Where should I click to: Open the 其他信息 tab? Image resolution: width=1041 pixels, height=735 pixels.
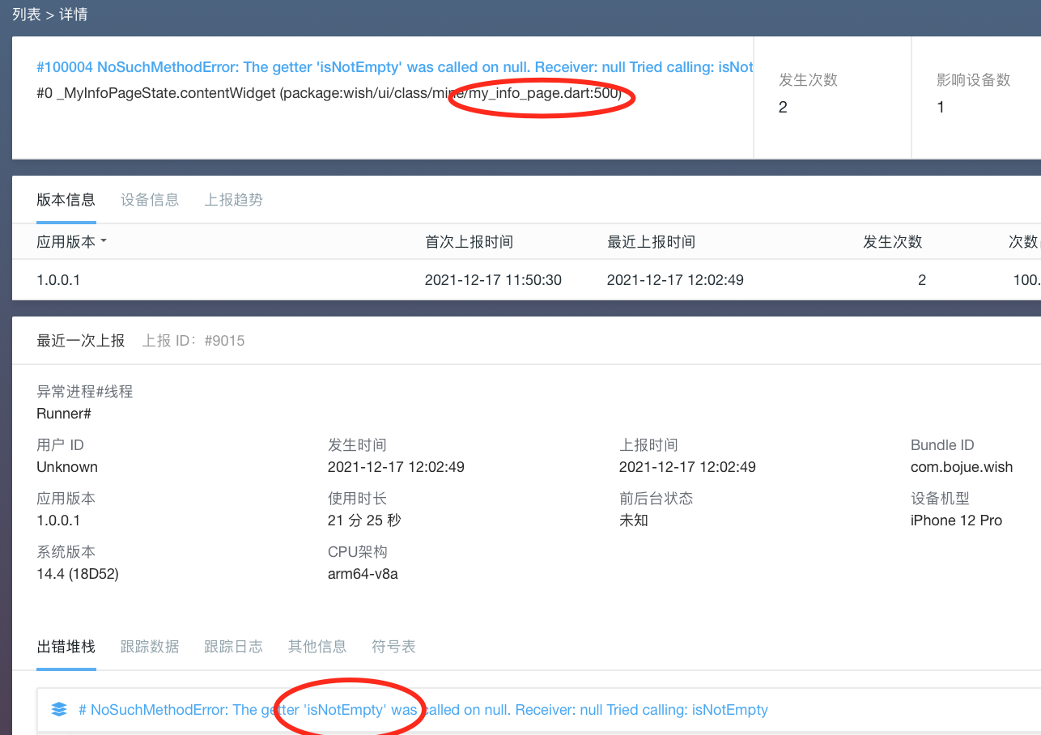pos(317,647)
